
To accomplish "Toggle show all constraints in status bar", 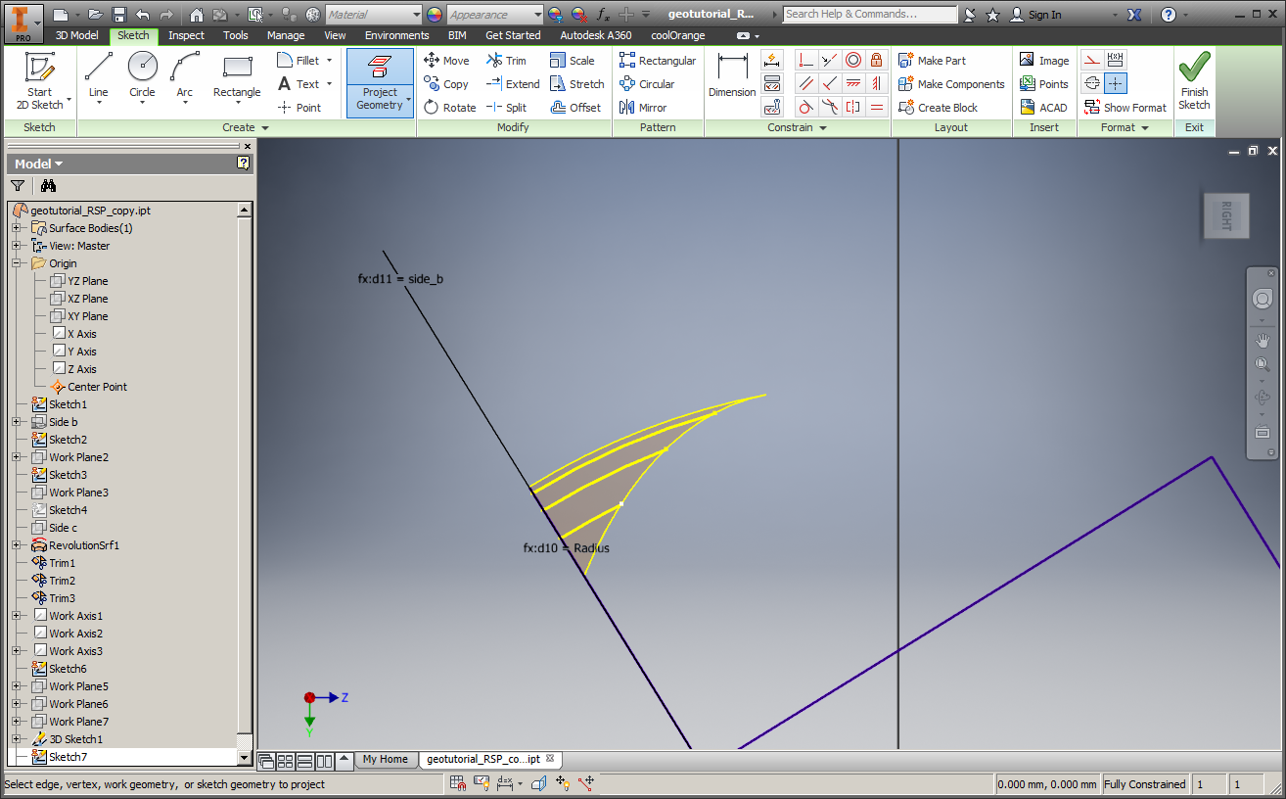I will (482, 783).
